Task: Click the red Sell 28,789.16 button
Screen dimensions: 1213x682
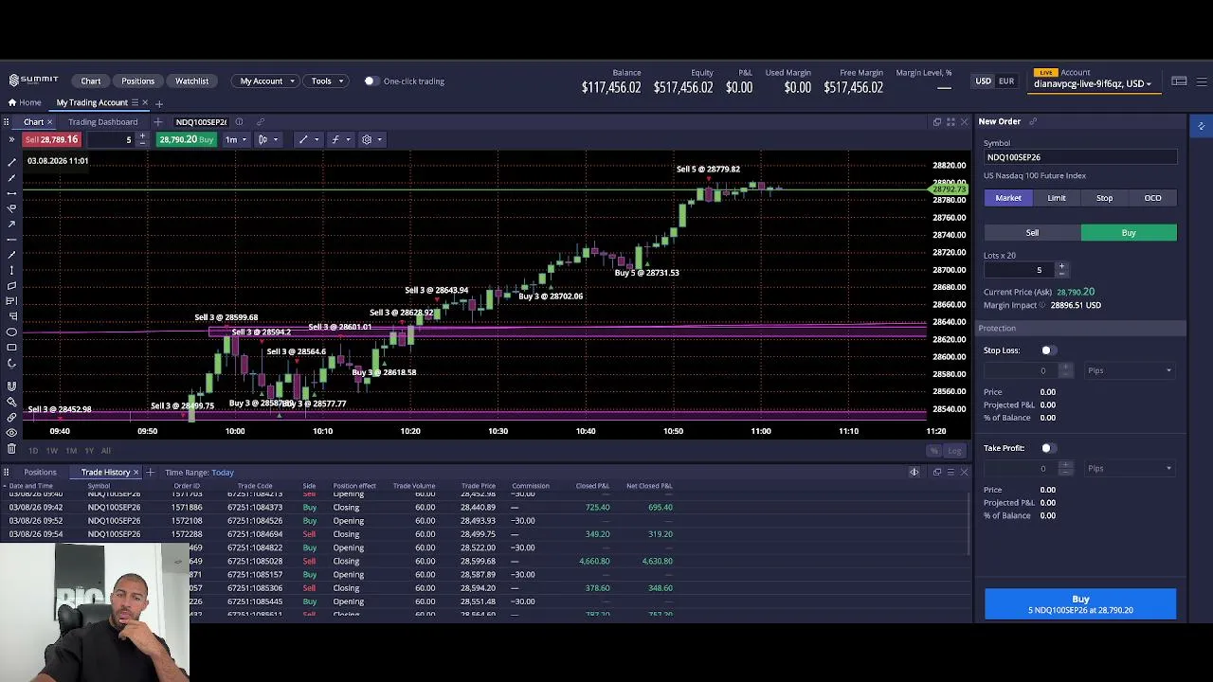Action: pyautogui.click(x=51, y=139)
